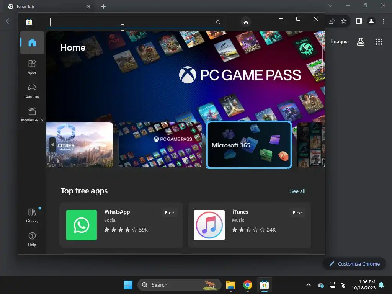Switch to Chrome from the taskbar
This screenshot has height=294, width=392.
(x=248, y=285)
